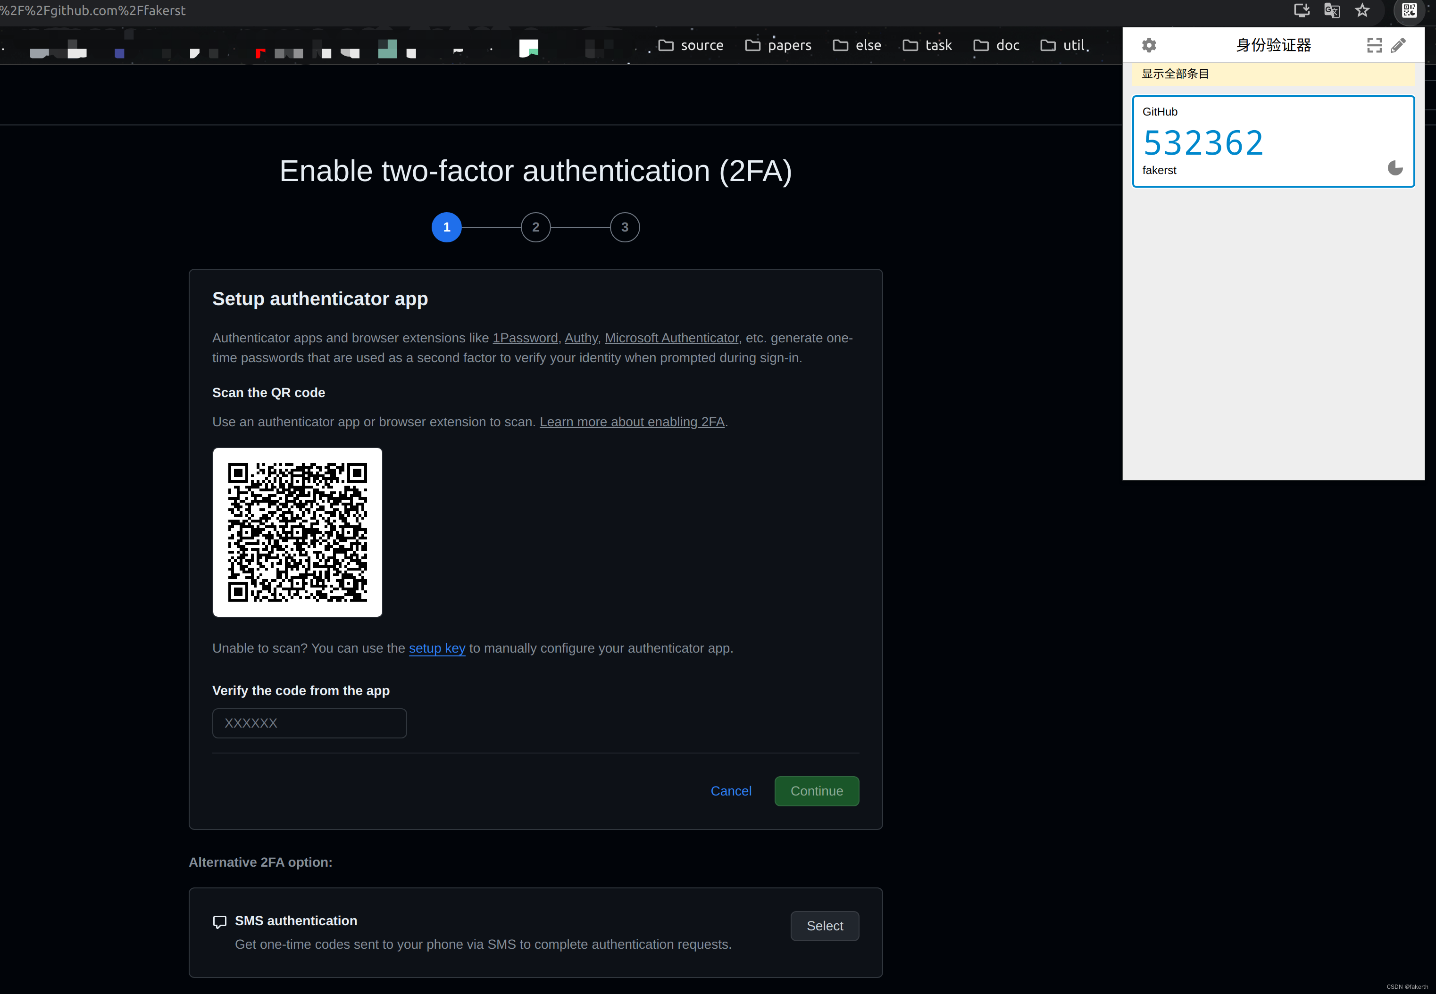1436x994 pixels.
Task: Open the Microsoft Authenticator link
Action: point(671,338)
